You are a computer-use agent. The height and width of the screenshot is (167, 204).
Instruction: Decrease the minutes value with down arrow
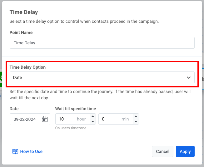click(x=136, y=122)
